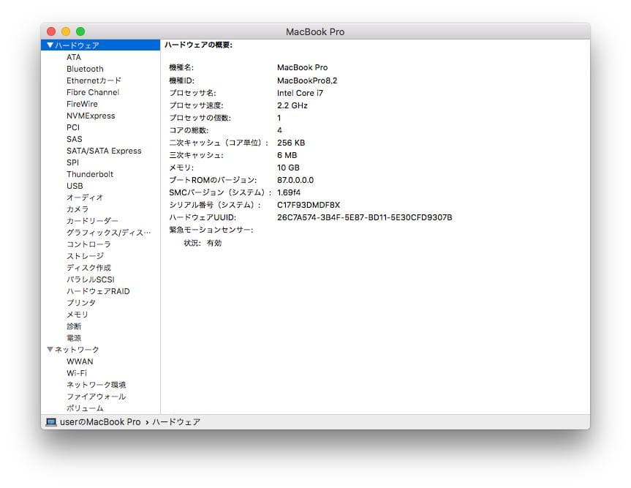This screenshot has height=488, width=631.
Task: Select Fibre Channel in the sidebar
Action: click(93, 92)
